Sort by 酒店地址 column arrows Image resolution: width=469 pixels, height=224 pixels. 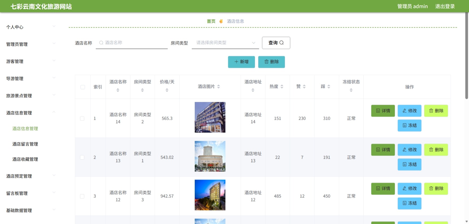tap(253, 90)
